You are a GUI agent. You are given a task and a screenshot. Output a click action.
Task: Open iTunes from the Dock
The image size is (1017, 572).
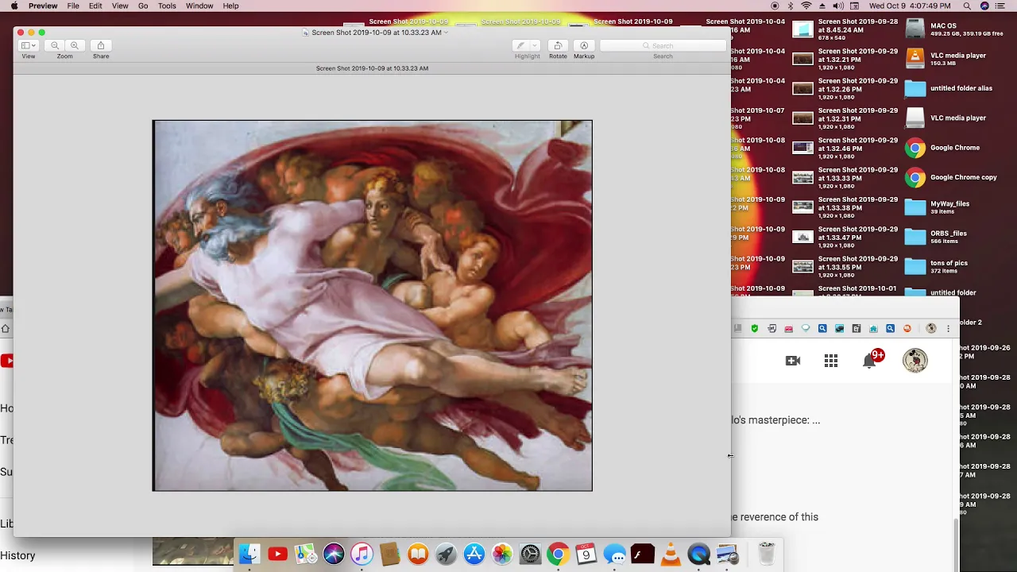[362, 554]
